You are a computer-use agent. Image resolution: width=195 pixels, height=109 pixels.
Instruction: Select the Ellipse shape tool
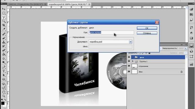tap(4, 79)
